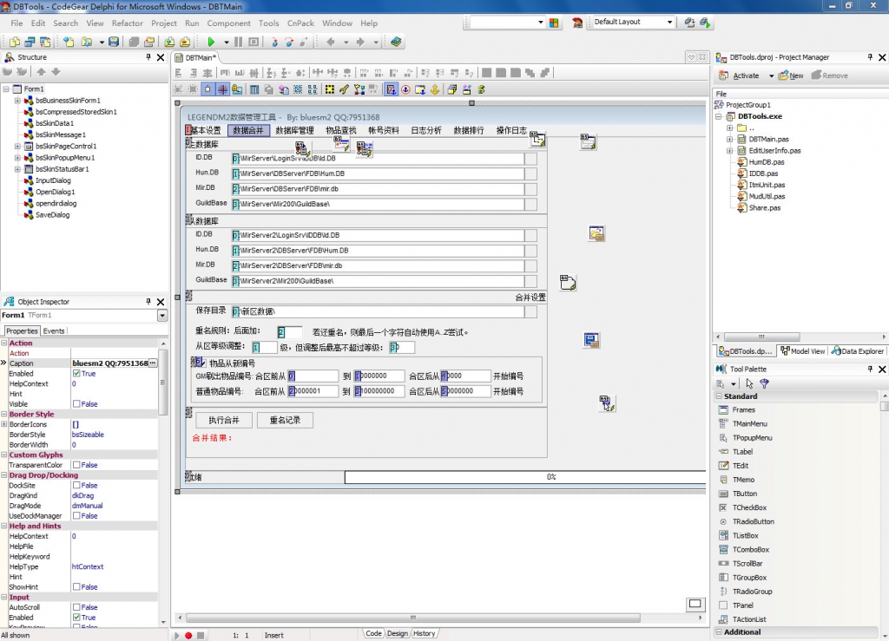This screenshot has height=641, width=889.
Task: Open the Component menu
Action: [228, 23]
